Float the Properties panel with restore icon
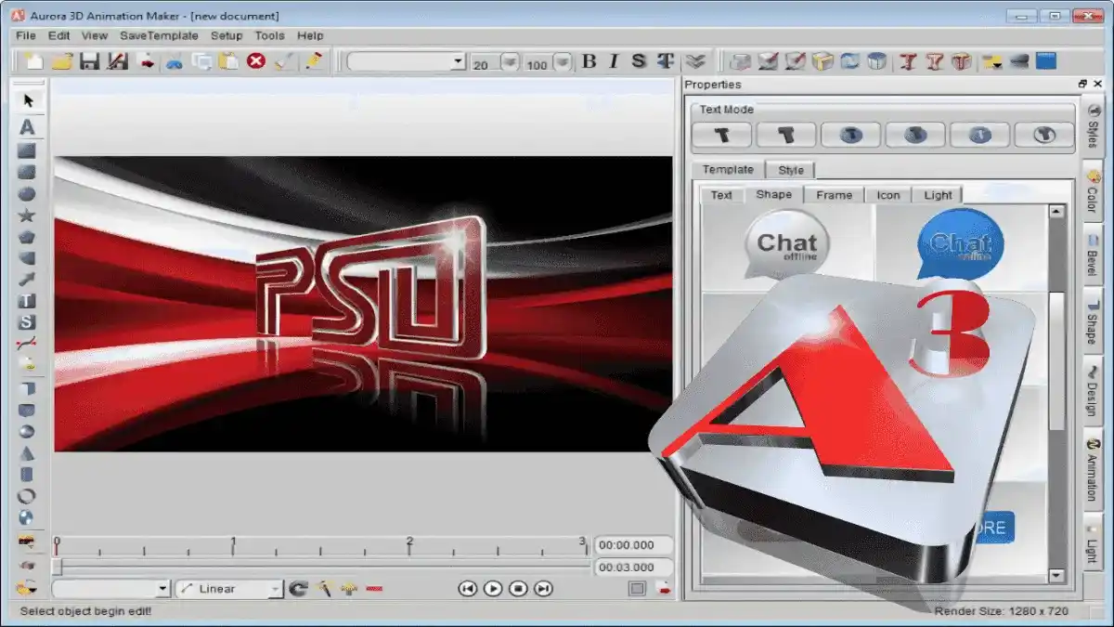1114x627 pixels. pyautogui.click(x=1082, y=84)
